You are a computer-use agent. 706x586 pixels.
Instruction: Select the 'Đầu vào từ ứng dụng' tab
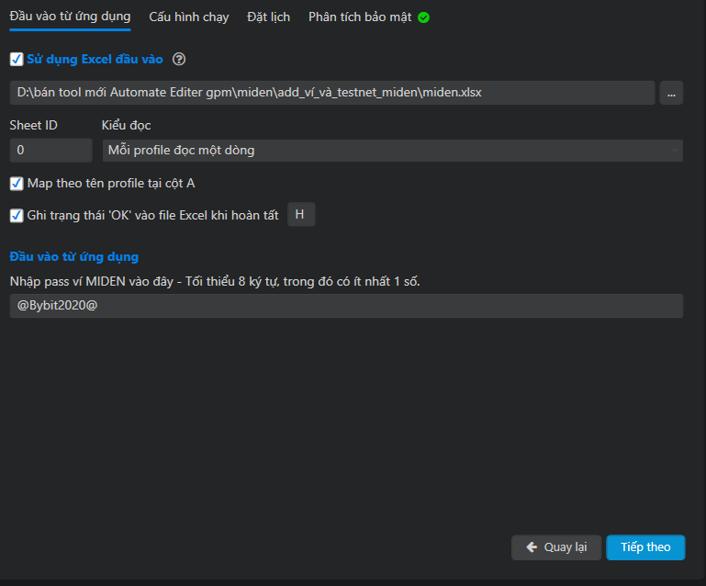click(70, 17)
